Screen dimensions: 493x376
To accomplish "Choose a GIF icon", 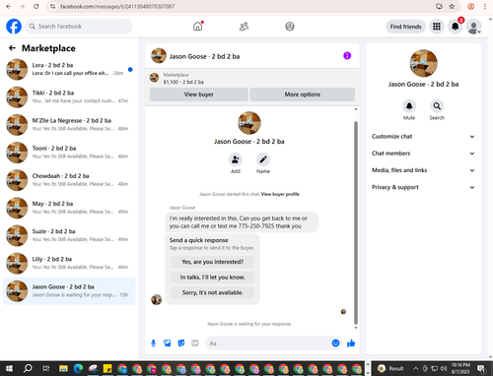I will click(195, 344).
